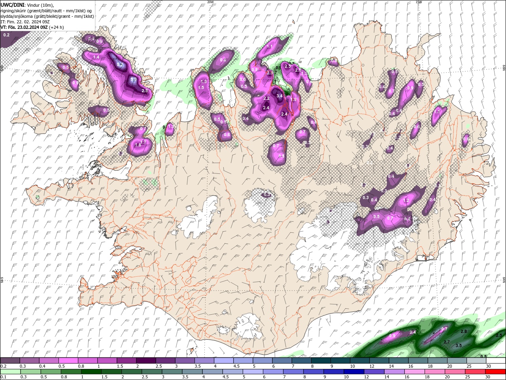Click the 'VT: Fös. 23.02.2024 09Z' valid time
The height and width of the screenshot is (380, 506).
(24, 27)
